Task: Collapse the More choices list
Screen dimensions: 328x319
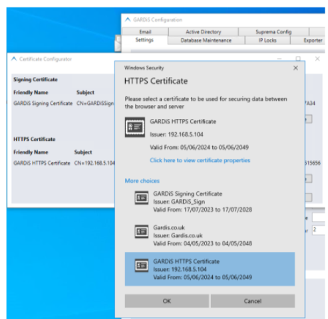Action: (142, 181)
